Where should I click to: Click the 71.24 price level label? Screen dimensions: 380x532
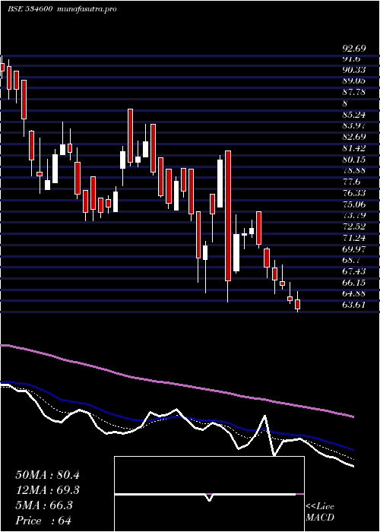click(354, 237)
